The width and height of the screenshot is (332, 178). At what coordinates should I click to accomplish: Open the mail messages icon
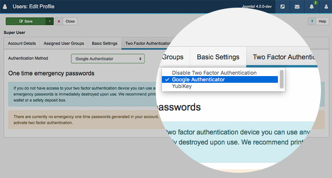point(297,7)
